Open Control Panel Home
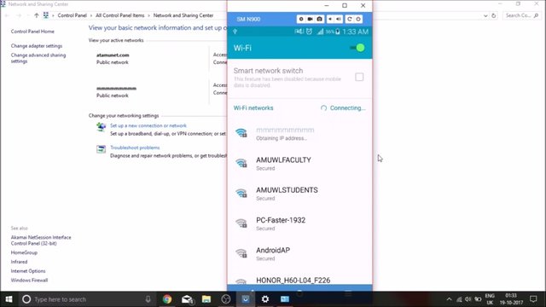The width and height of the screenshot is (546, 307). pyautogui.click(x=32, y=32)
